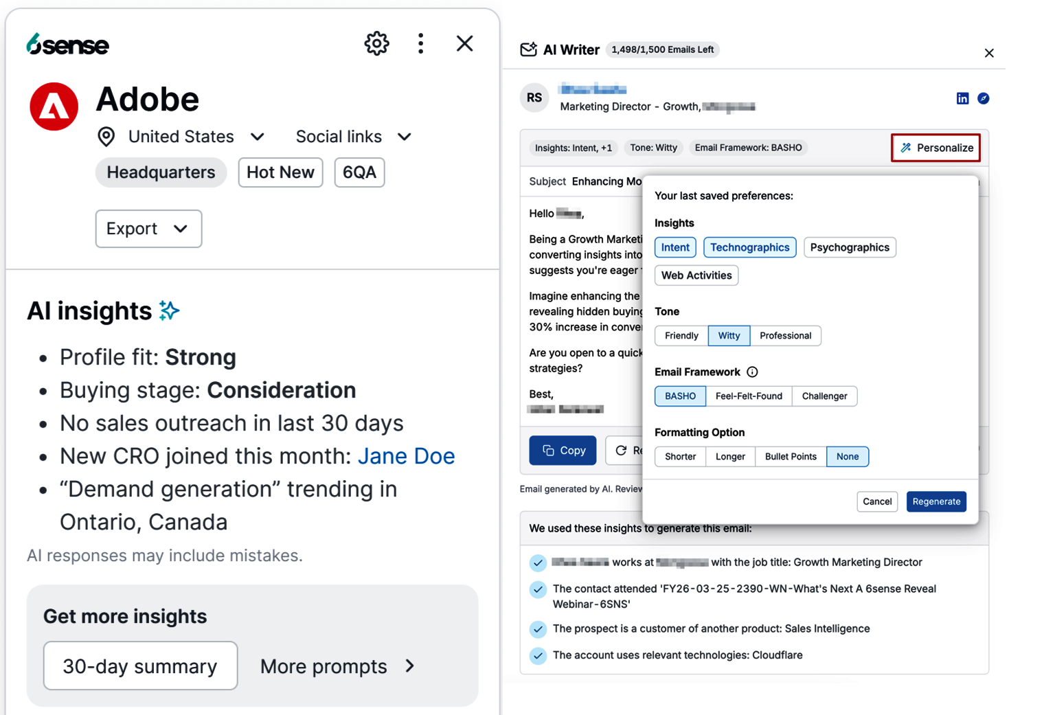Select the None formatting option
This screenshot has width=1055, height=715.
pyautogui.click(x=848, y=457)
